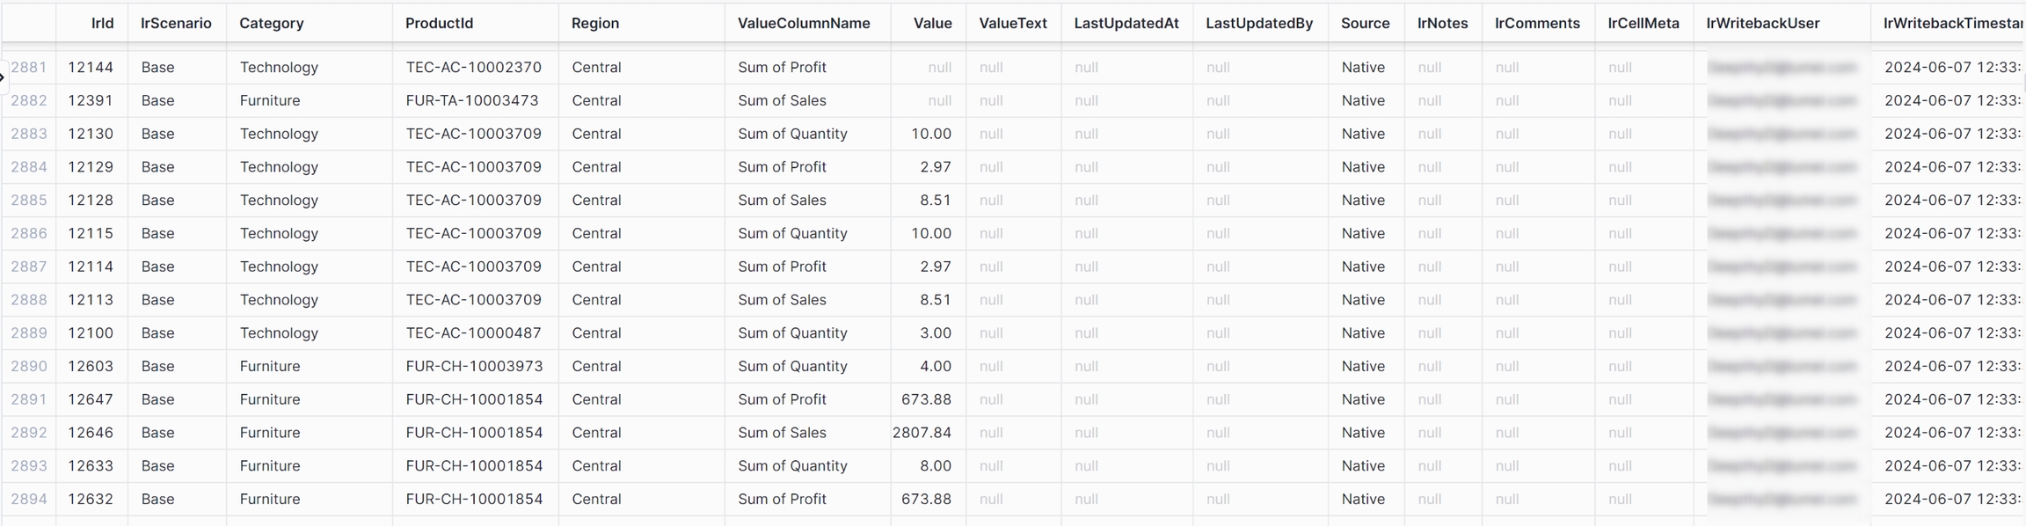Click the Region column header
Image resolution: width=2026 pixels, height=526 pixels.
595,24
